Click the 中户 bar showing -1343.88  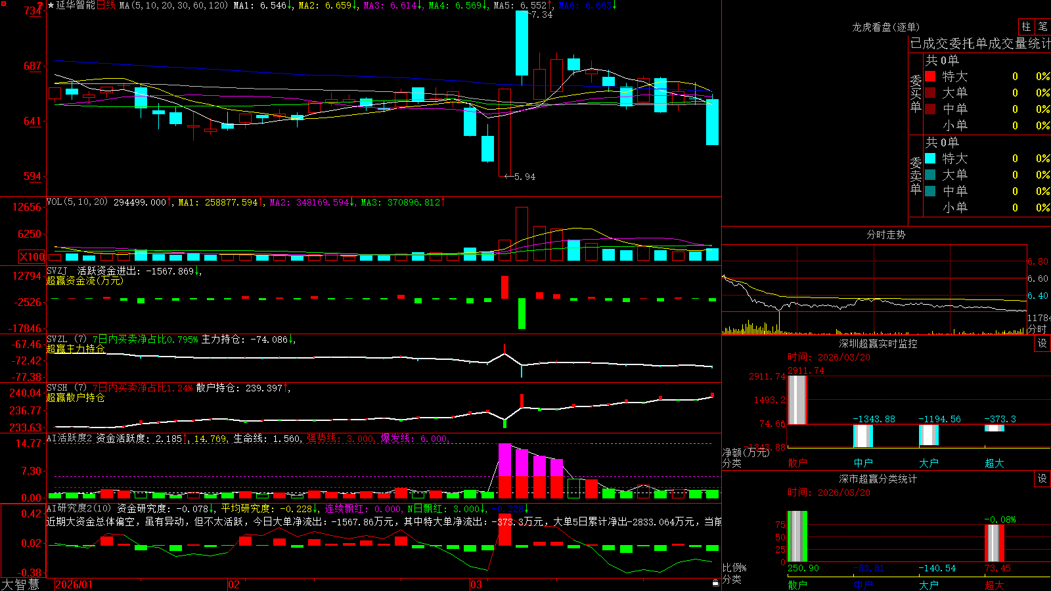coord(863,436)
